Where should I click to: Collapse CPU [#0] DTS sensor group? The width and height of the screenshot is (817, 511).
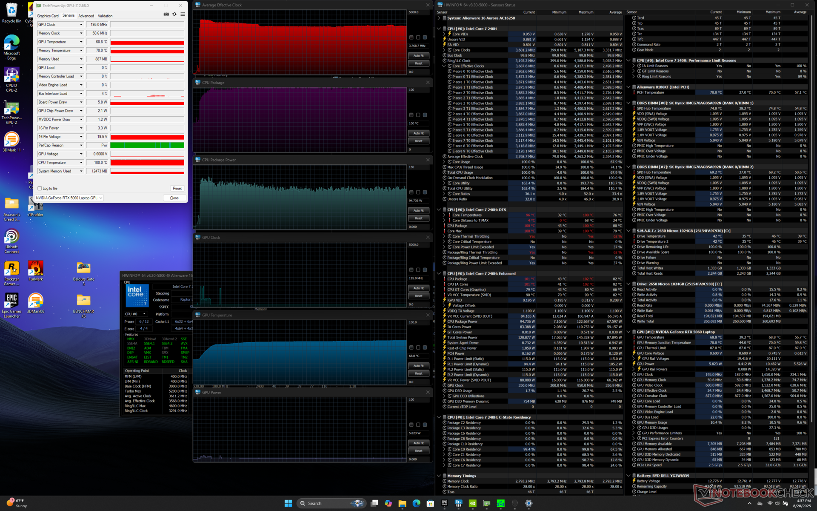pyautogui.click(x=439, y=210)
